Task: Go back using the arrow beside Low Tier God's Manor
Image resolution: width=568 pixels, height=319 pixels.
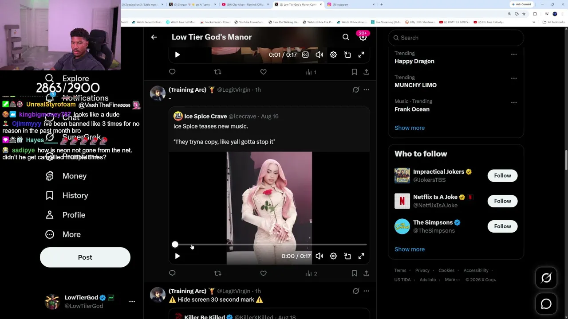Action: (x=154, y=37)
